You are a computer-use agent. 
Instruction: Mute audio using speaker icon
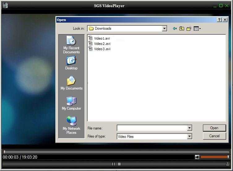[197, 157]
